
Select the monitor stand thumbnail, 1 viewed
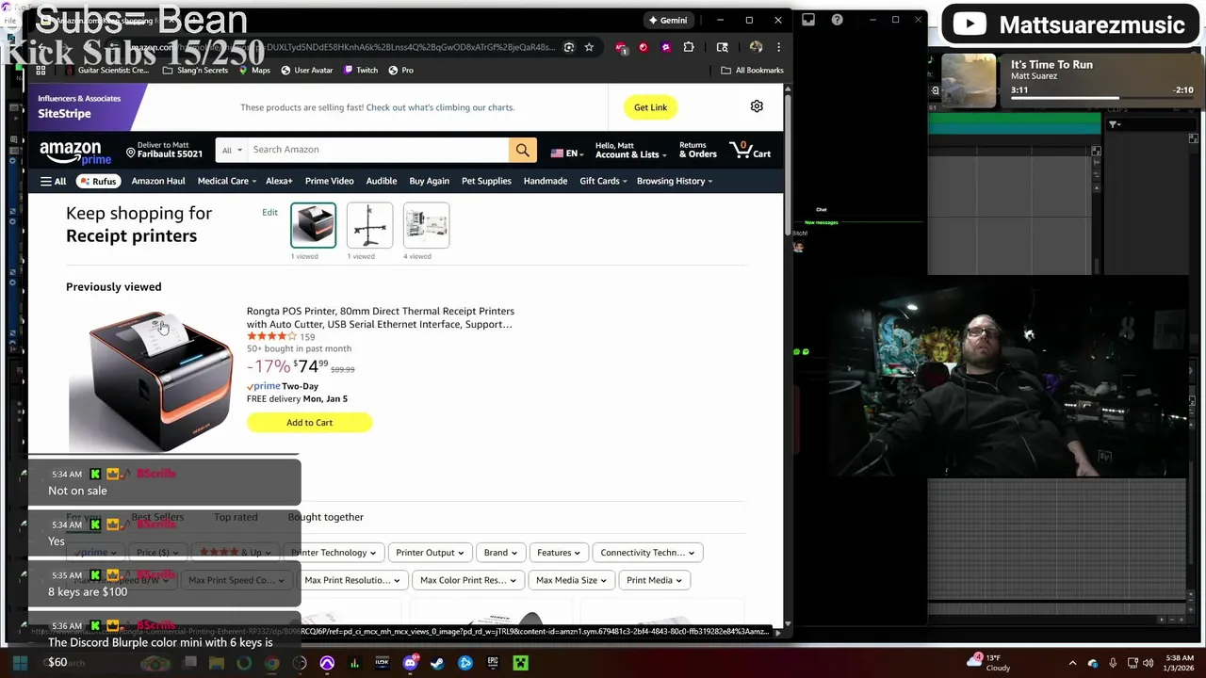[x=369, y=225]
